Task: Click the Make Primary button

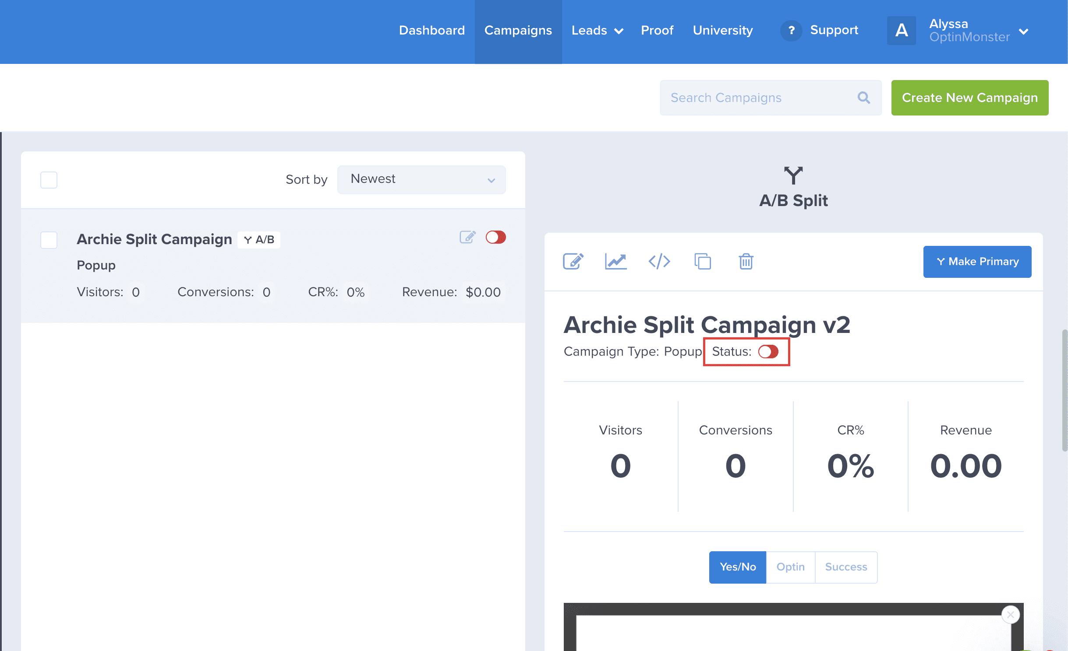Action: 977,262
